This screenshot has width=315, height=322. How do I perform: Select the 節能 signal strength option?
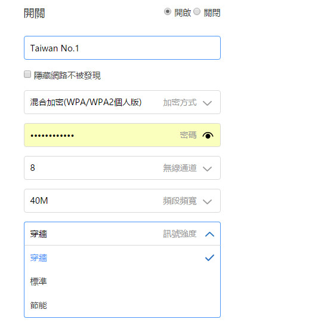(122, 305)
